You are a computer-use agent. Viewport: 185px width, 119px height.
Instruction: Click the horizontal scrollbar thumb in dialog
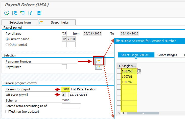(x=143, y=113)
